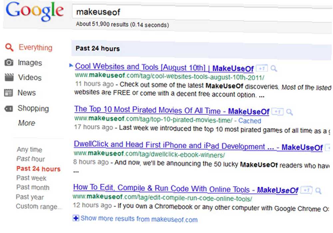Select the Past 24 hours filter

click(x=38, y=169)
